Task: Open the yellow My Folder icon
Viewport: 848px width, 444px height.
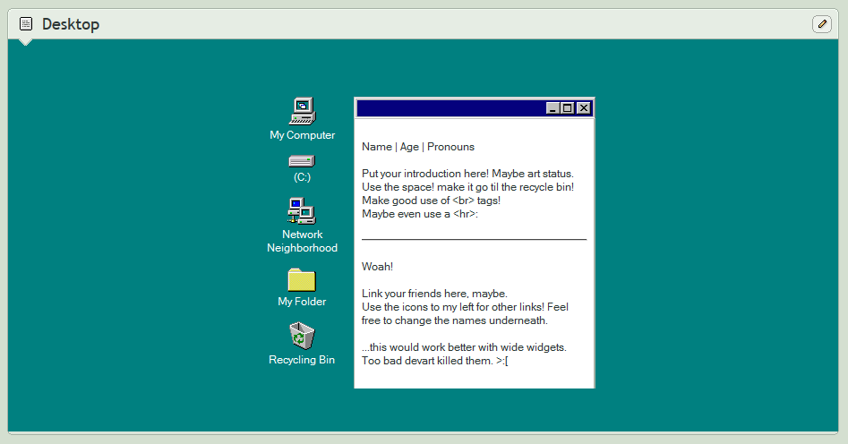Action: 302,280
